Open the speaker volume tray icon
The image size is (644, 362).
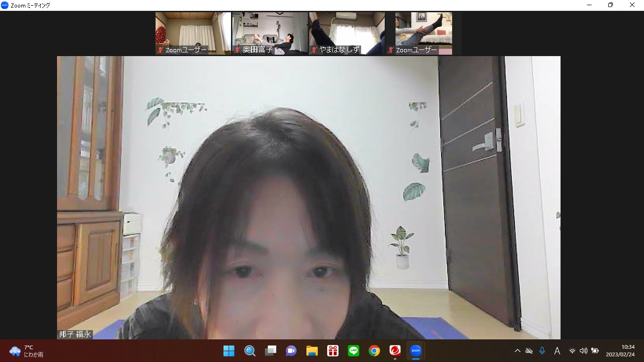[584, 351]
